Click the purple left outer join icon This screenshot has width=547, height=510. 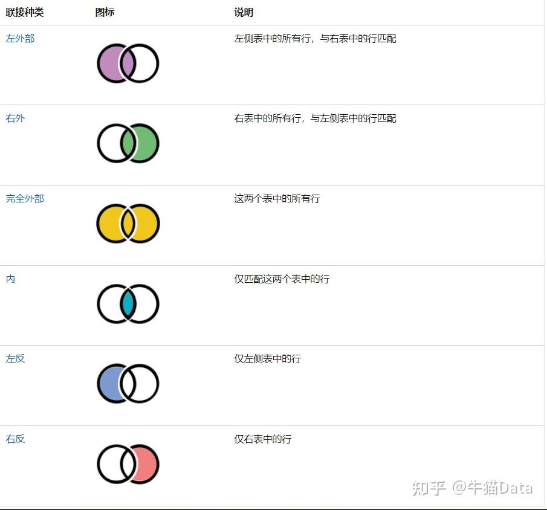pyautogui.click(x=128, y=63)
